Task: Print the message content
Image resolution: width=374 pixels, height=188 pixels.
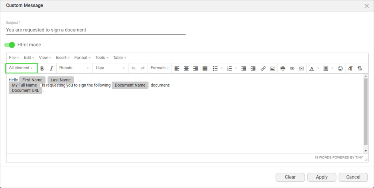Action: pos(283,68)
